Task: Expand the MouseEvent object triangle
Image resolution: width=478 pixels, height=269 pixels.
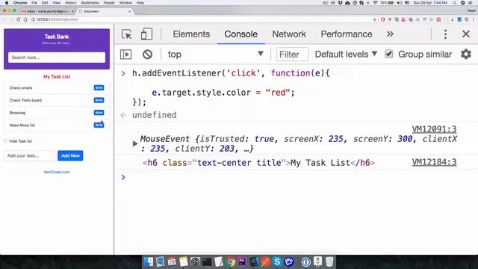Action: point(135,143)
